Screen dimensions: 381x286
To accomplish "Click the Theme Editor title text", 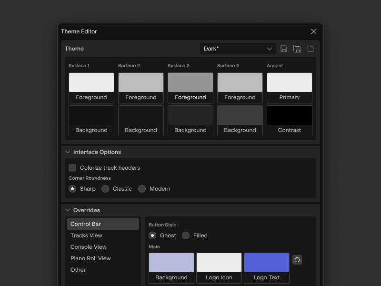I will pyautogui.click(x=79, y=31).
